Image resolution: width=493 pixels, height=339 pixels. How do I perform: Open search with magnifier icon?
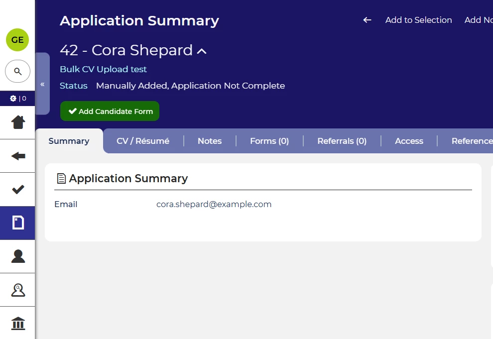[x=17, y=72]
